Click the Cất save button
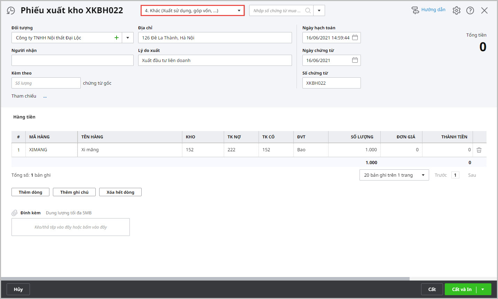 432,289
